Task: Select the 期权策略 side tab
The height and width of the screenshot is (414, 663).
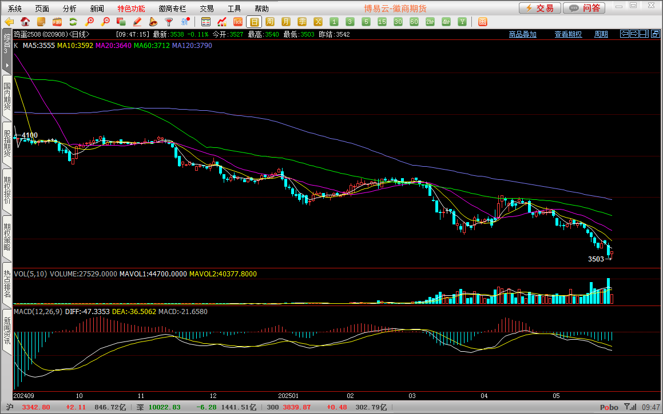Action: pos(7,237)
